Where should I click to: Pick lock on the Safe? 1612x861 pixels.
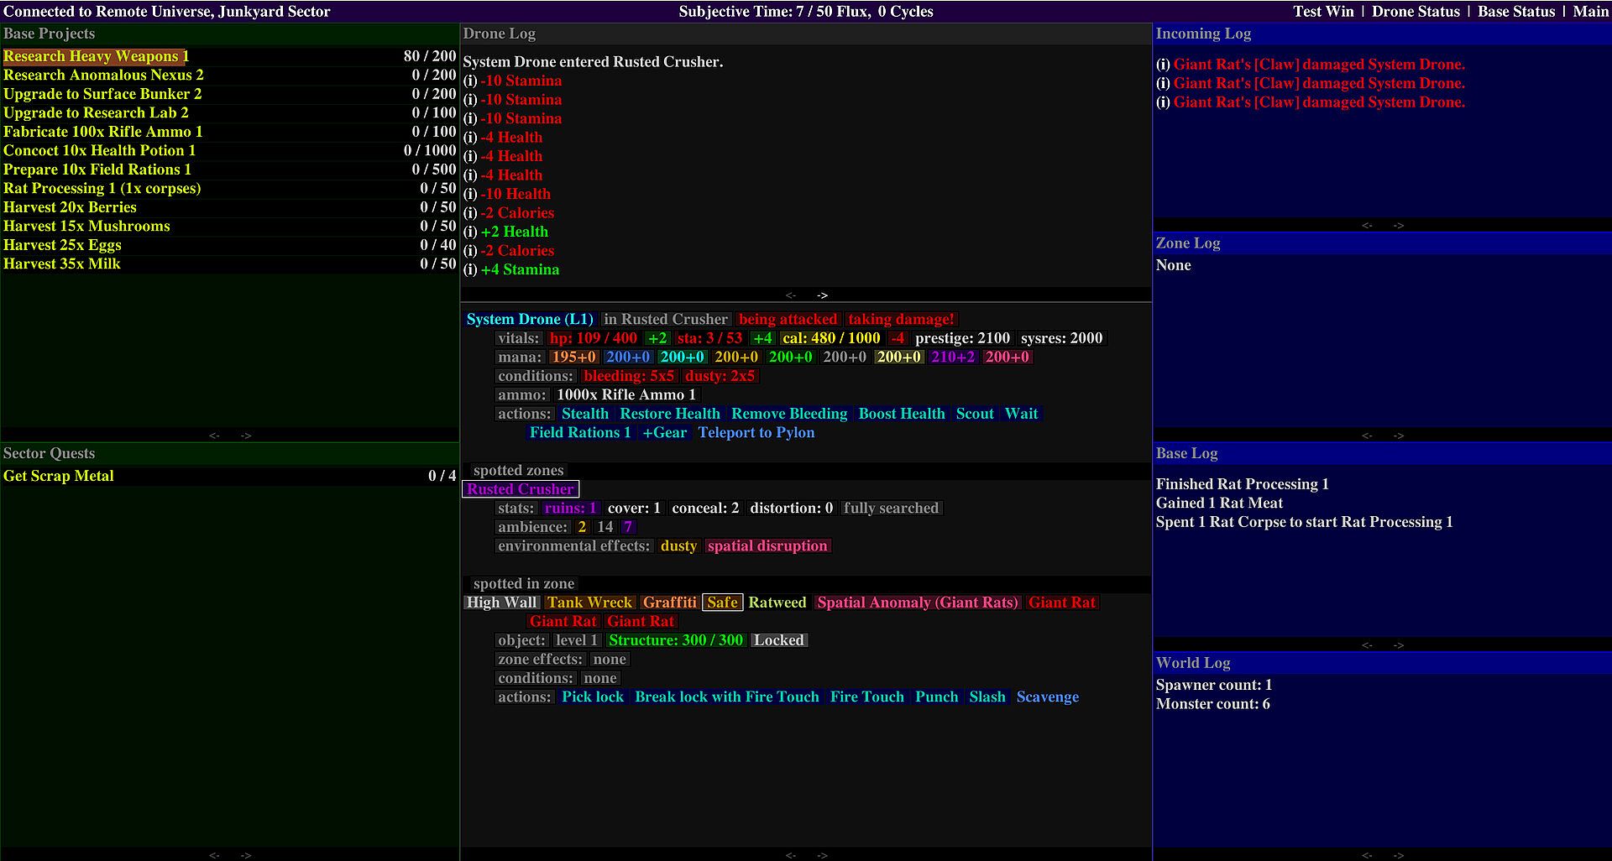pos(592,697)
